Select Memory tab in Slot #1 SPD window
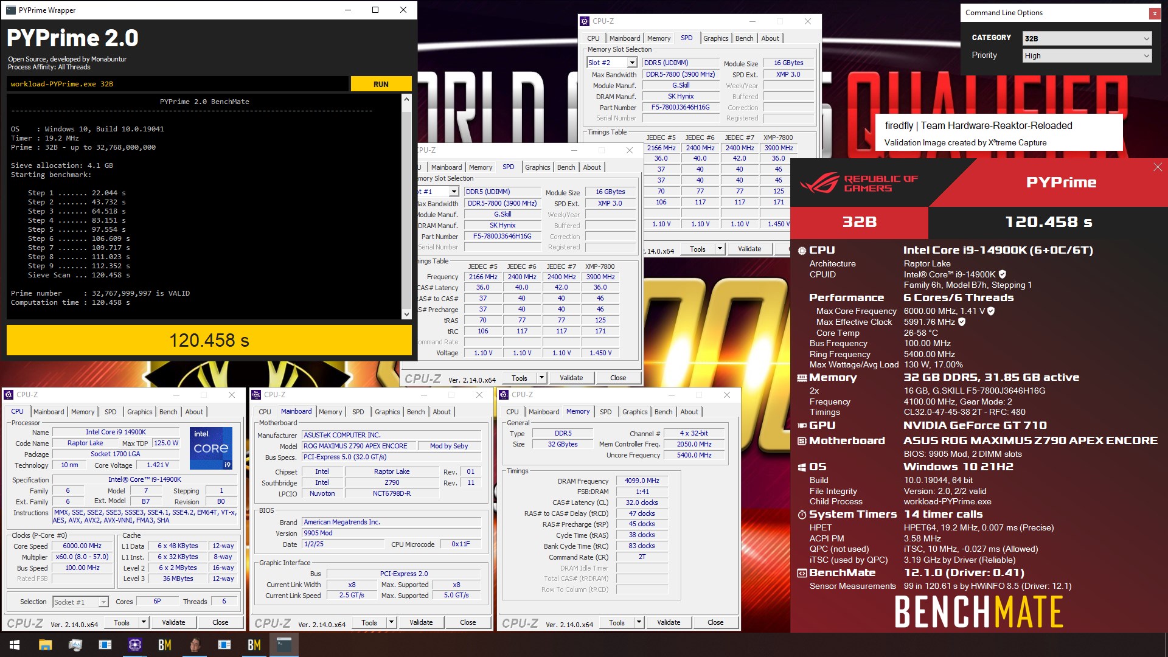 (x=481, y=167)
